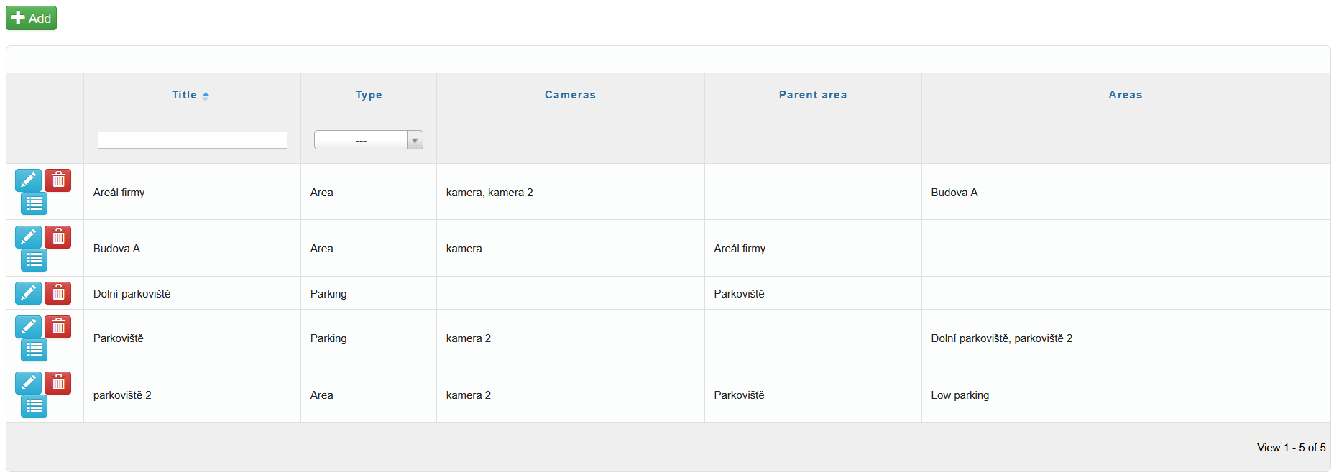Focus the Title filter text field
This screenshot has height=475, width=1334.
(x=193, y=140)
